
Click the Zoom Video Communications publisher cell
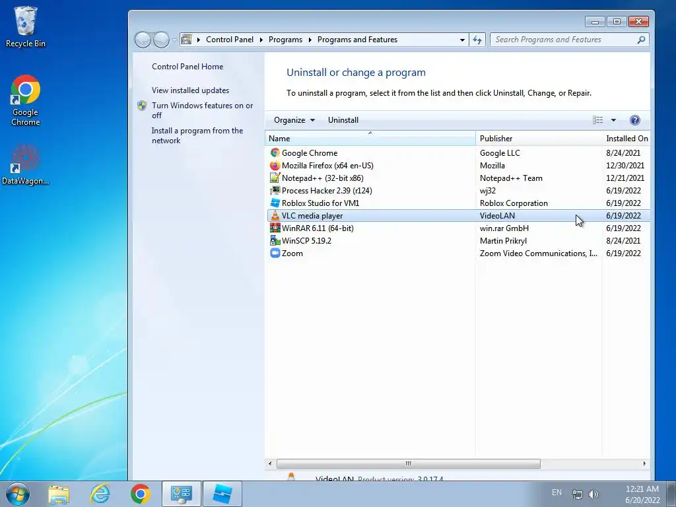pyautogui.click(x=539, y=253)
